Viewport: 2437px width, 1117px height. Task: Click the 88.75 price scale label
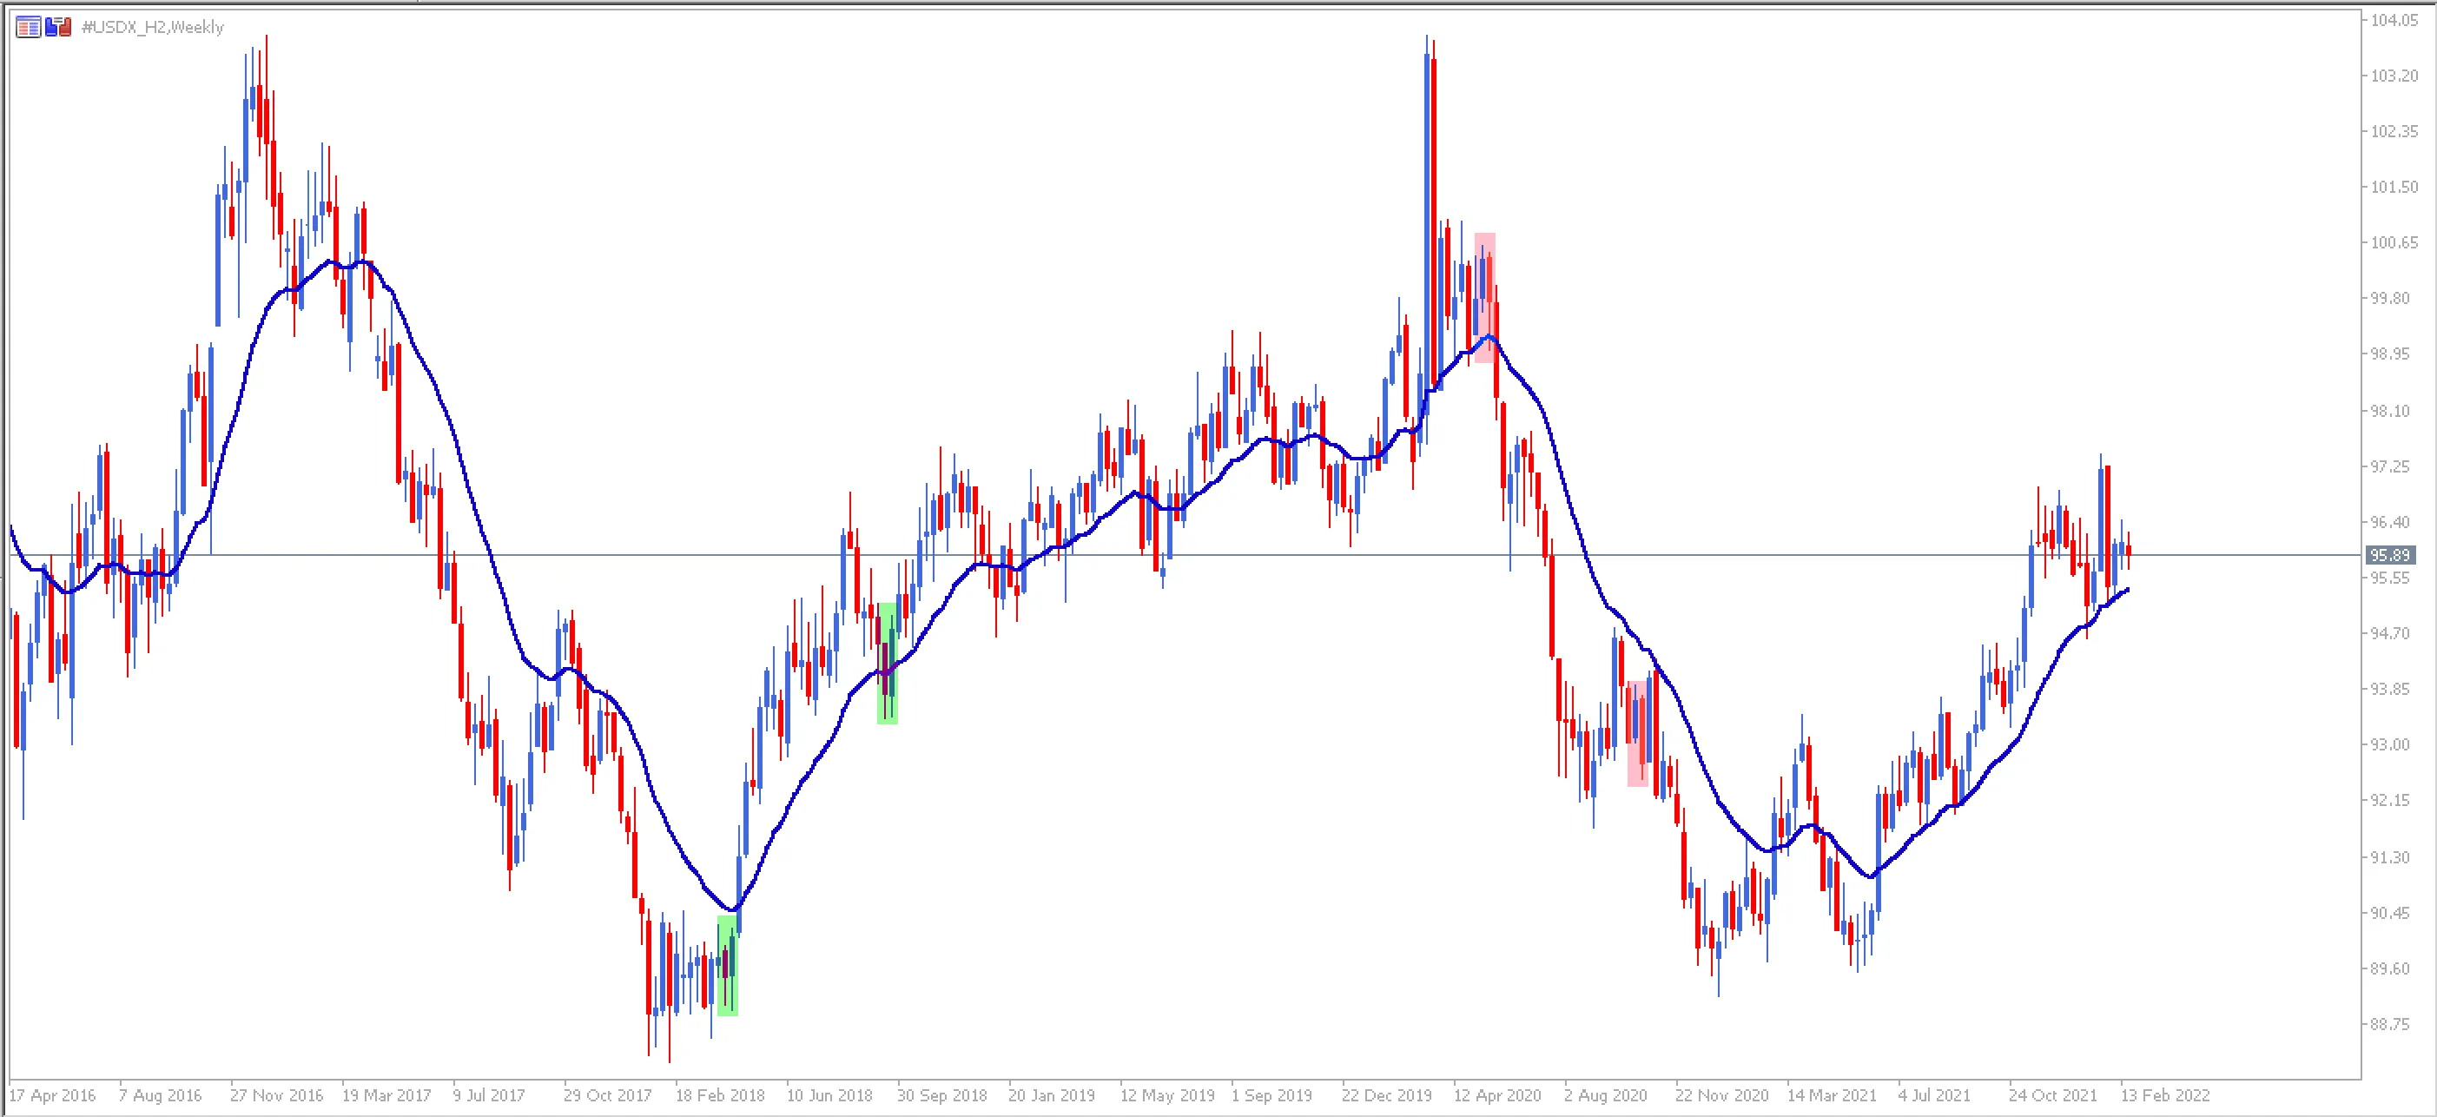pos(2390,1025)
